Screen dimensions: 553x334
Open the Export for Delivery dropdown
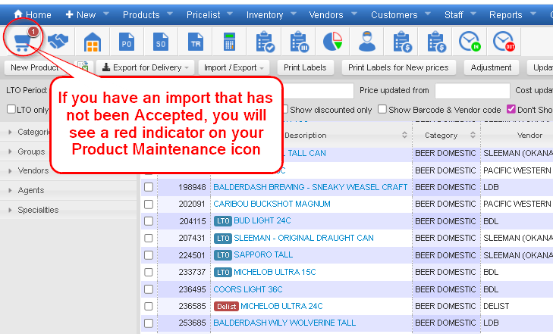(x=146, y=67)
